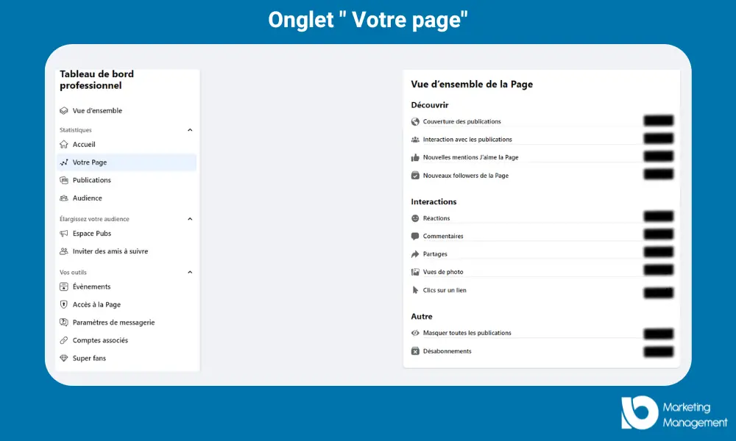Click the smiley icon for Réactions

click(415, 218)
